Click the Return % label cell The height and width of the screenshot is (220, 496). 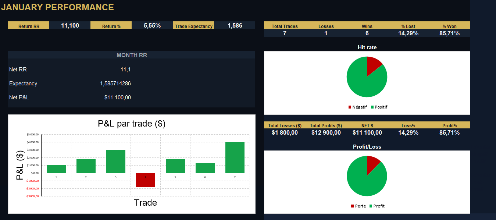click(x=111, y=26)
